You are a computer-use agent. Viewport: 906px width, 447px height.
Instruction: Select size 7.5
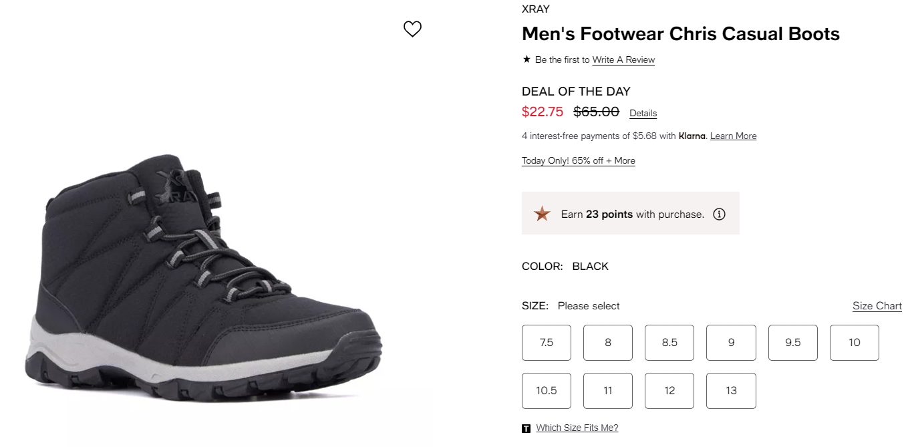tap(547, 343)
